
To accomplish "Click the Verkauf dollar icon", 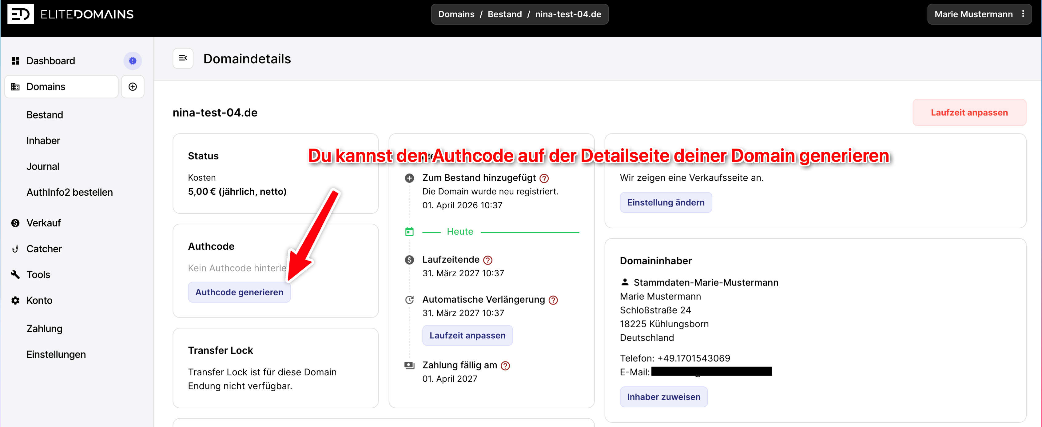I will pos(15,223).
